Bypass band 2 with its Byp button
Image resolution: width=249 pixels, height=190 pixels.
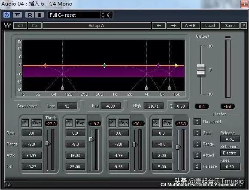(x=81, y=123)
